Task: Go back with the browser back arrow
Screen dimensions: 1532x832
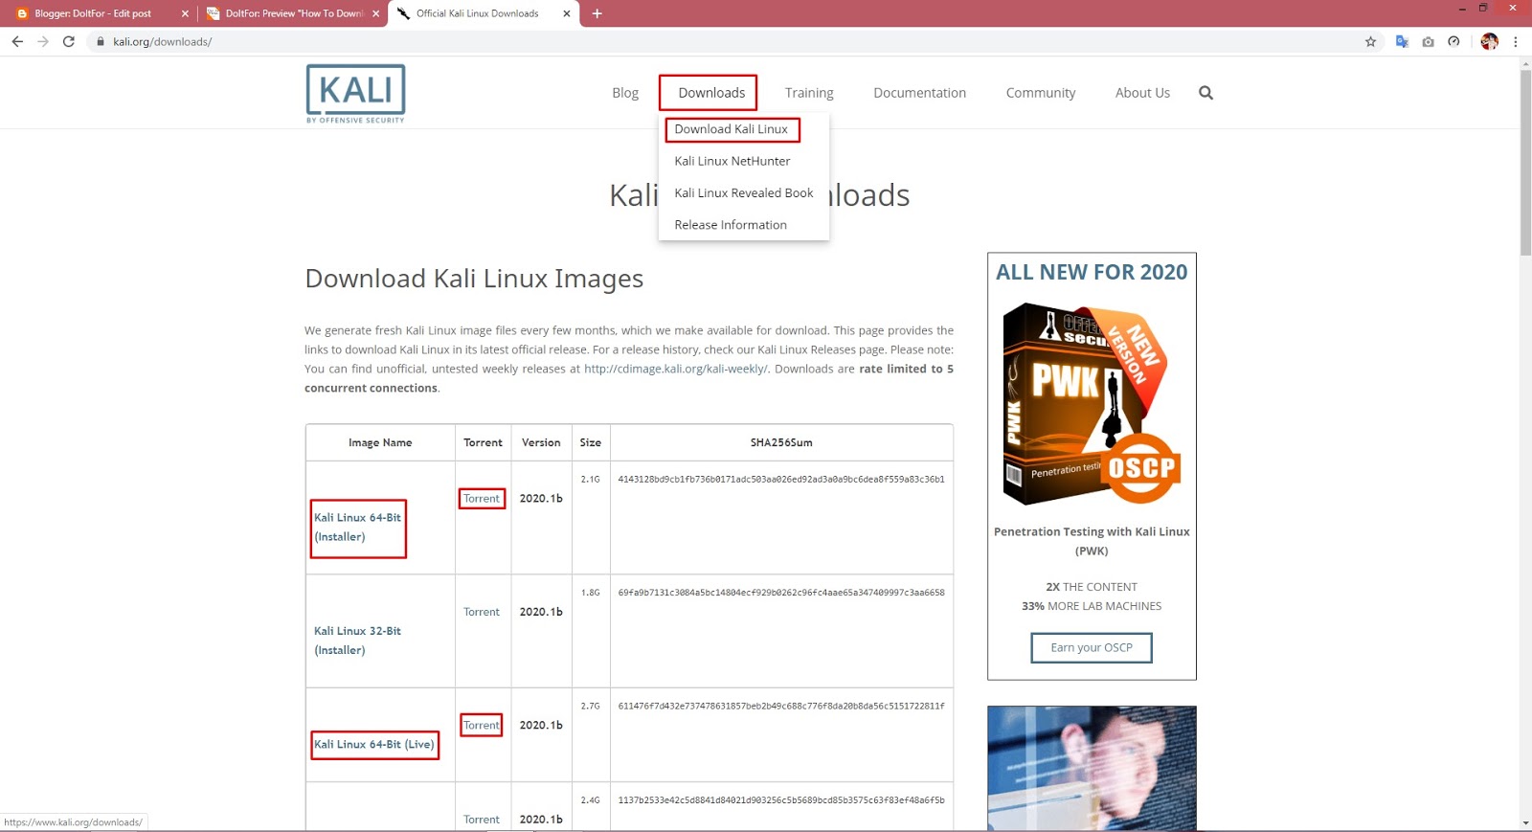Action: click(x=17, y=41)
